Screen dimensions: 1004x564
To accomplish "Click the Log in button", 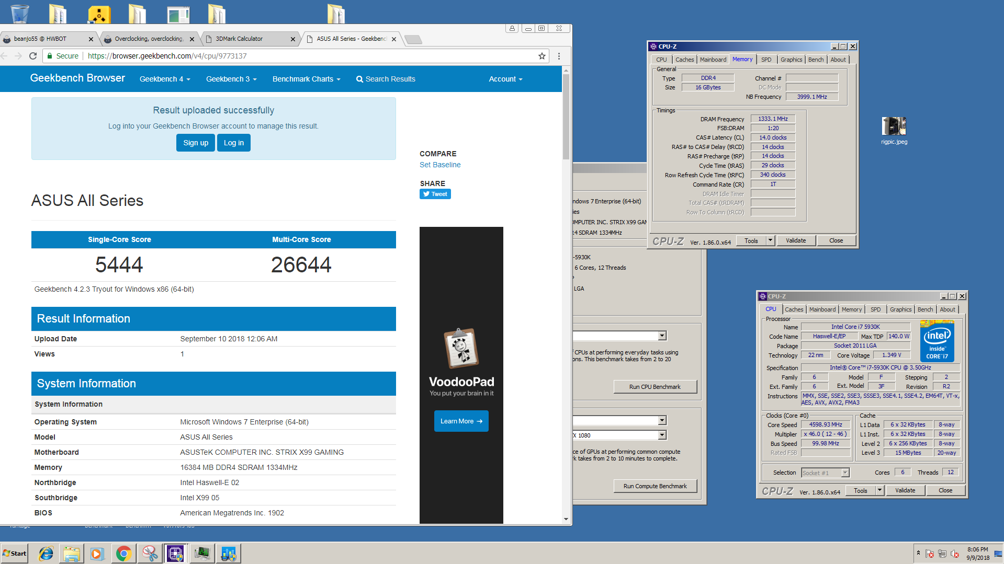I will 234,143.
